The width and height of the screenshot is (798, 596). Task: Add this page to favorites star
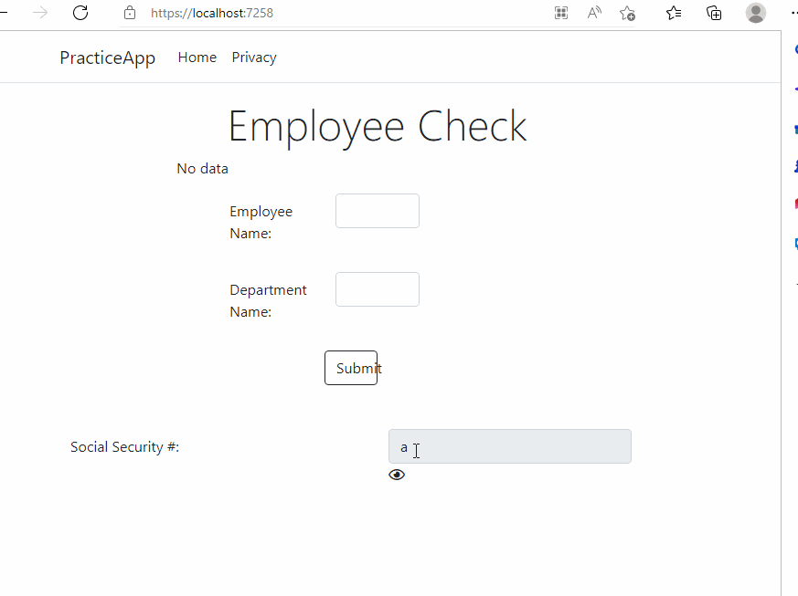coord(627,13)
